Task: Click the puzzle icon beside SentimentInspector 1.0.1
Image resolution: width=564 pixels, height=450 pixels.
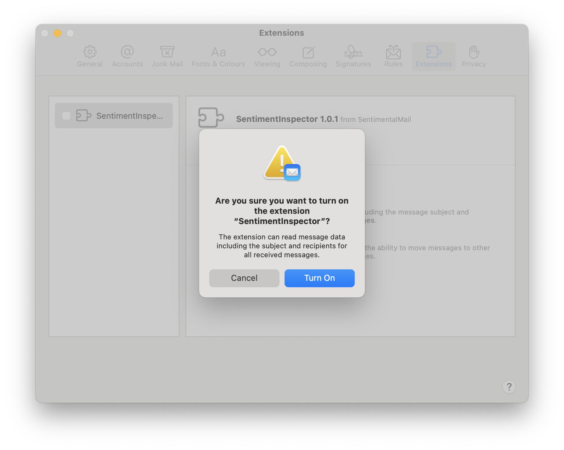Action: point(211,117)
